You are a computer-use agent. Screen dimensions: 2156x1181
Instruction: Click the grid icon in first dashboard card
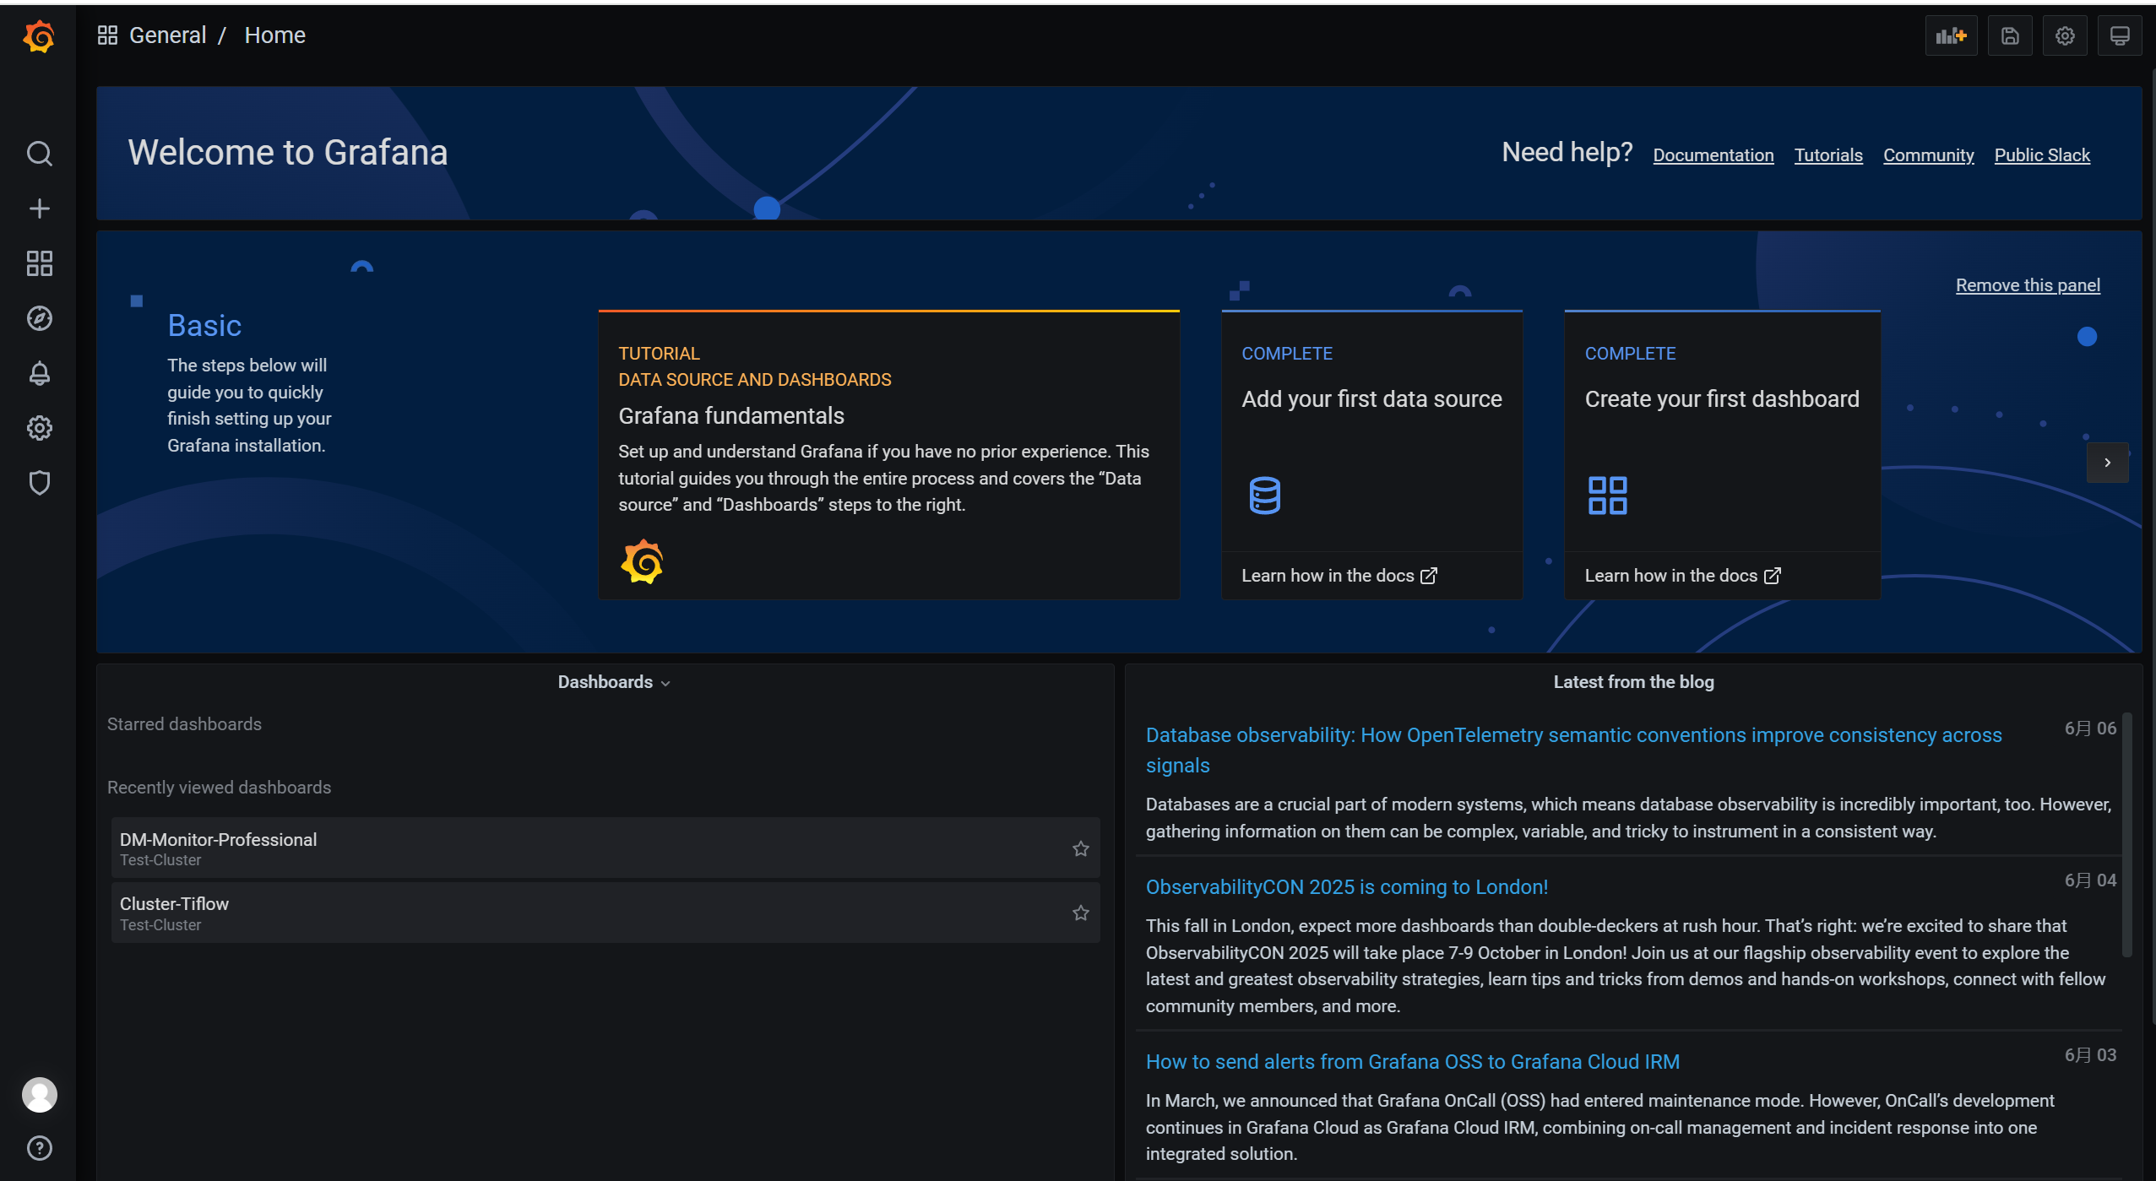point(1607,496)
